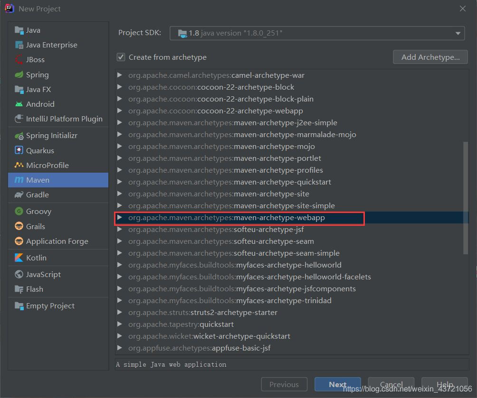The height and width of the screenshot is (398, 477).
Task: Switch to the Spring category label
Action: (x=38, y=75)
